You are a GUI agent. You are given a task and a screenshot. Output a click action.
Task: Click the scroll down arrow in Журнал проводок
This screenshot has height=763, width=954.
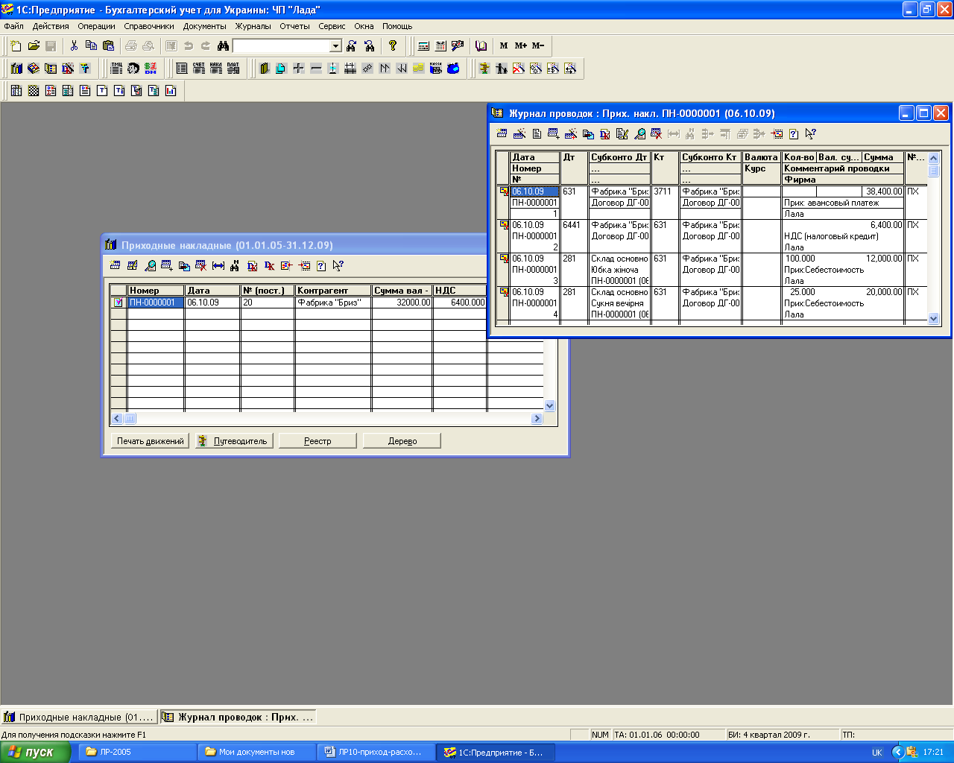tap(933, 318)
